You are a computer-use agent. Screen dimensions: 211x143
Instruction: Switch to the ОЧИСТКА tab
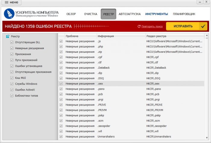pyautogui.click(x=90, y=14)
